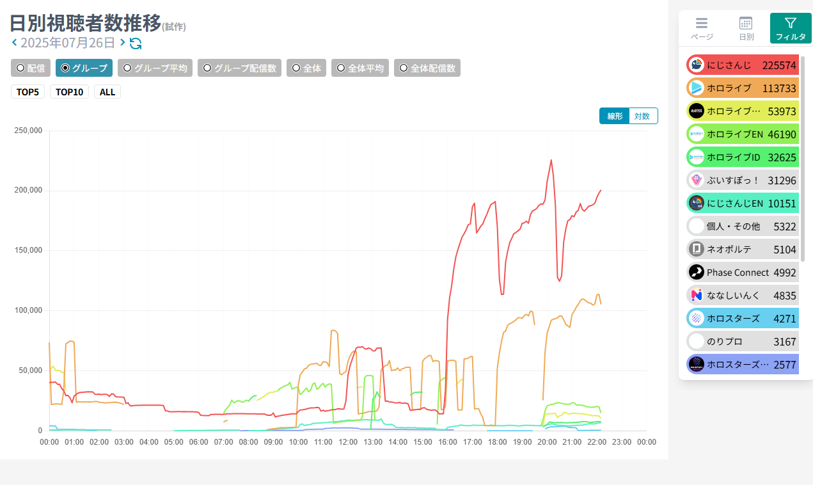Open the ページ hamburger menu icon
Viewport: 813px width, 485px height.
pyautogui.click(x=702, y=24)
